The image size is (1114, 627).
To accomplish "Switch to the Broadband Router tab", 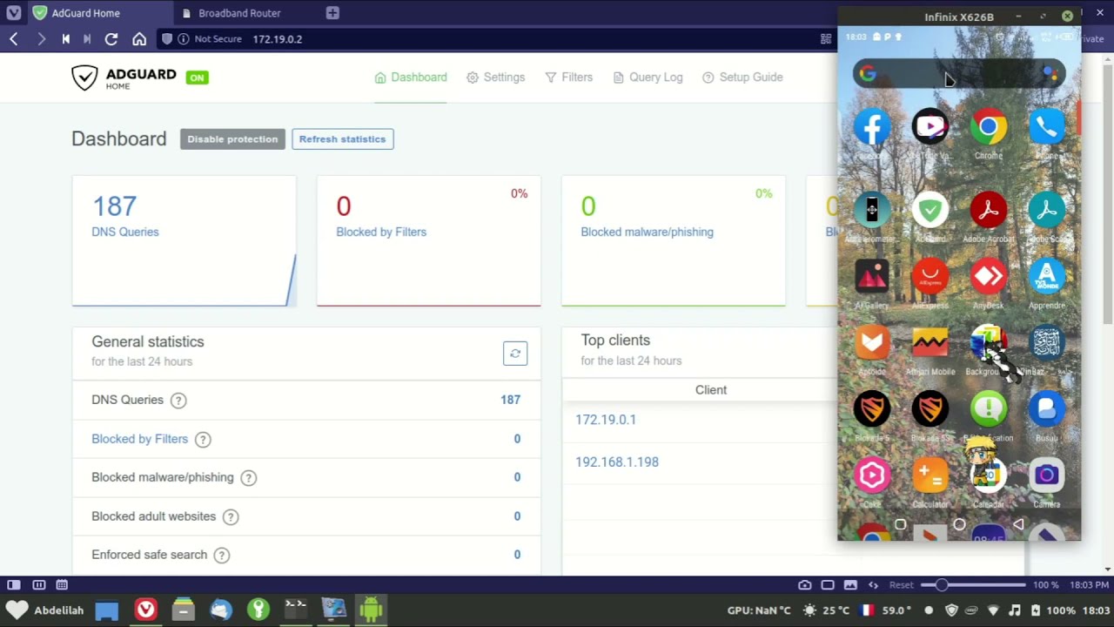I will [239, 13].
